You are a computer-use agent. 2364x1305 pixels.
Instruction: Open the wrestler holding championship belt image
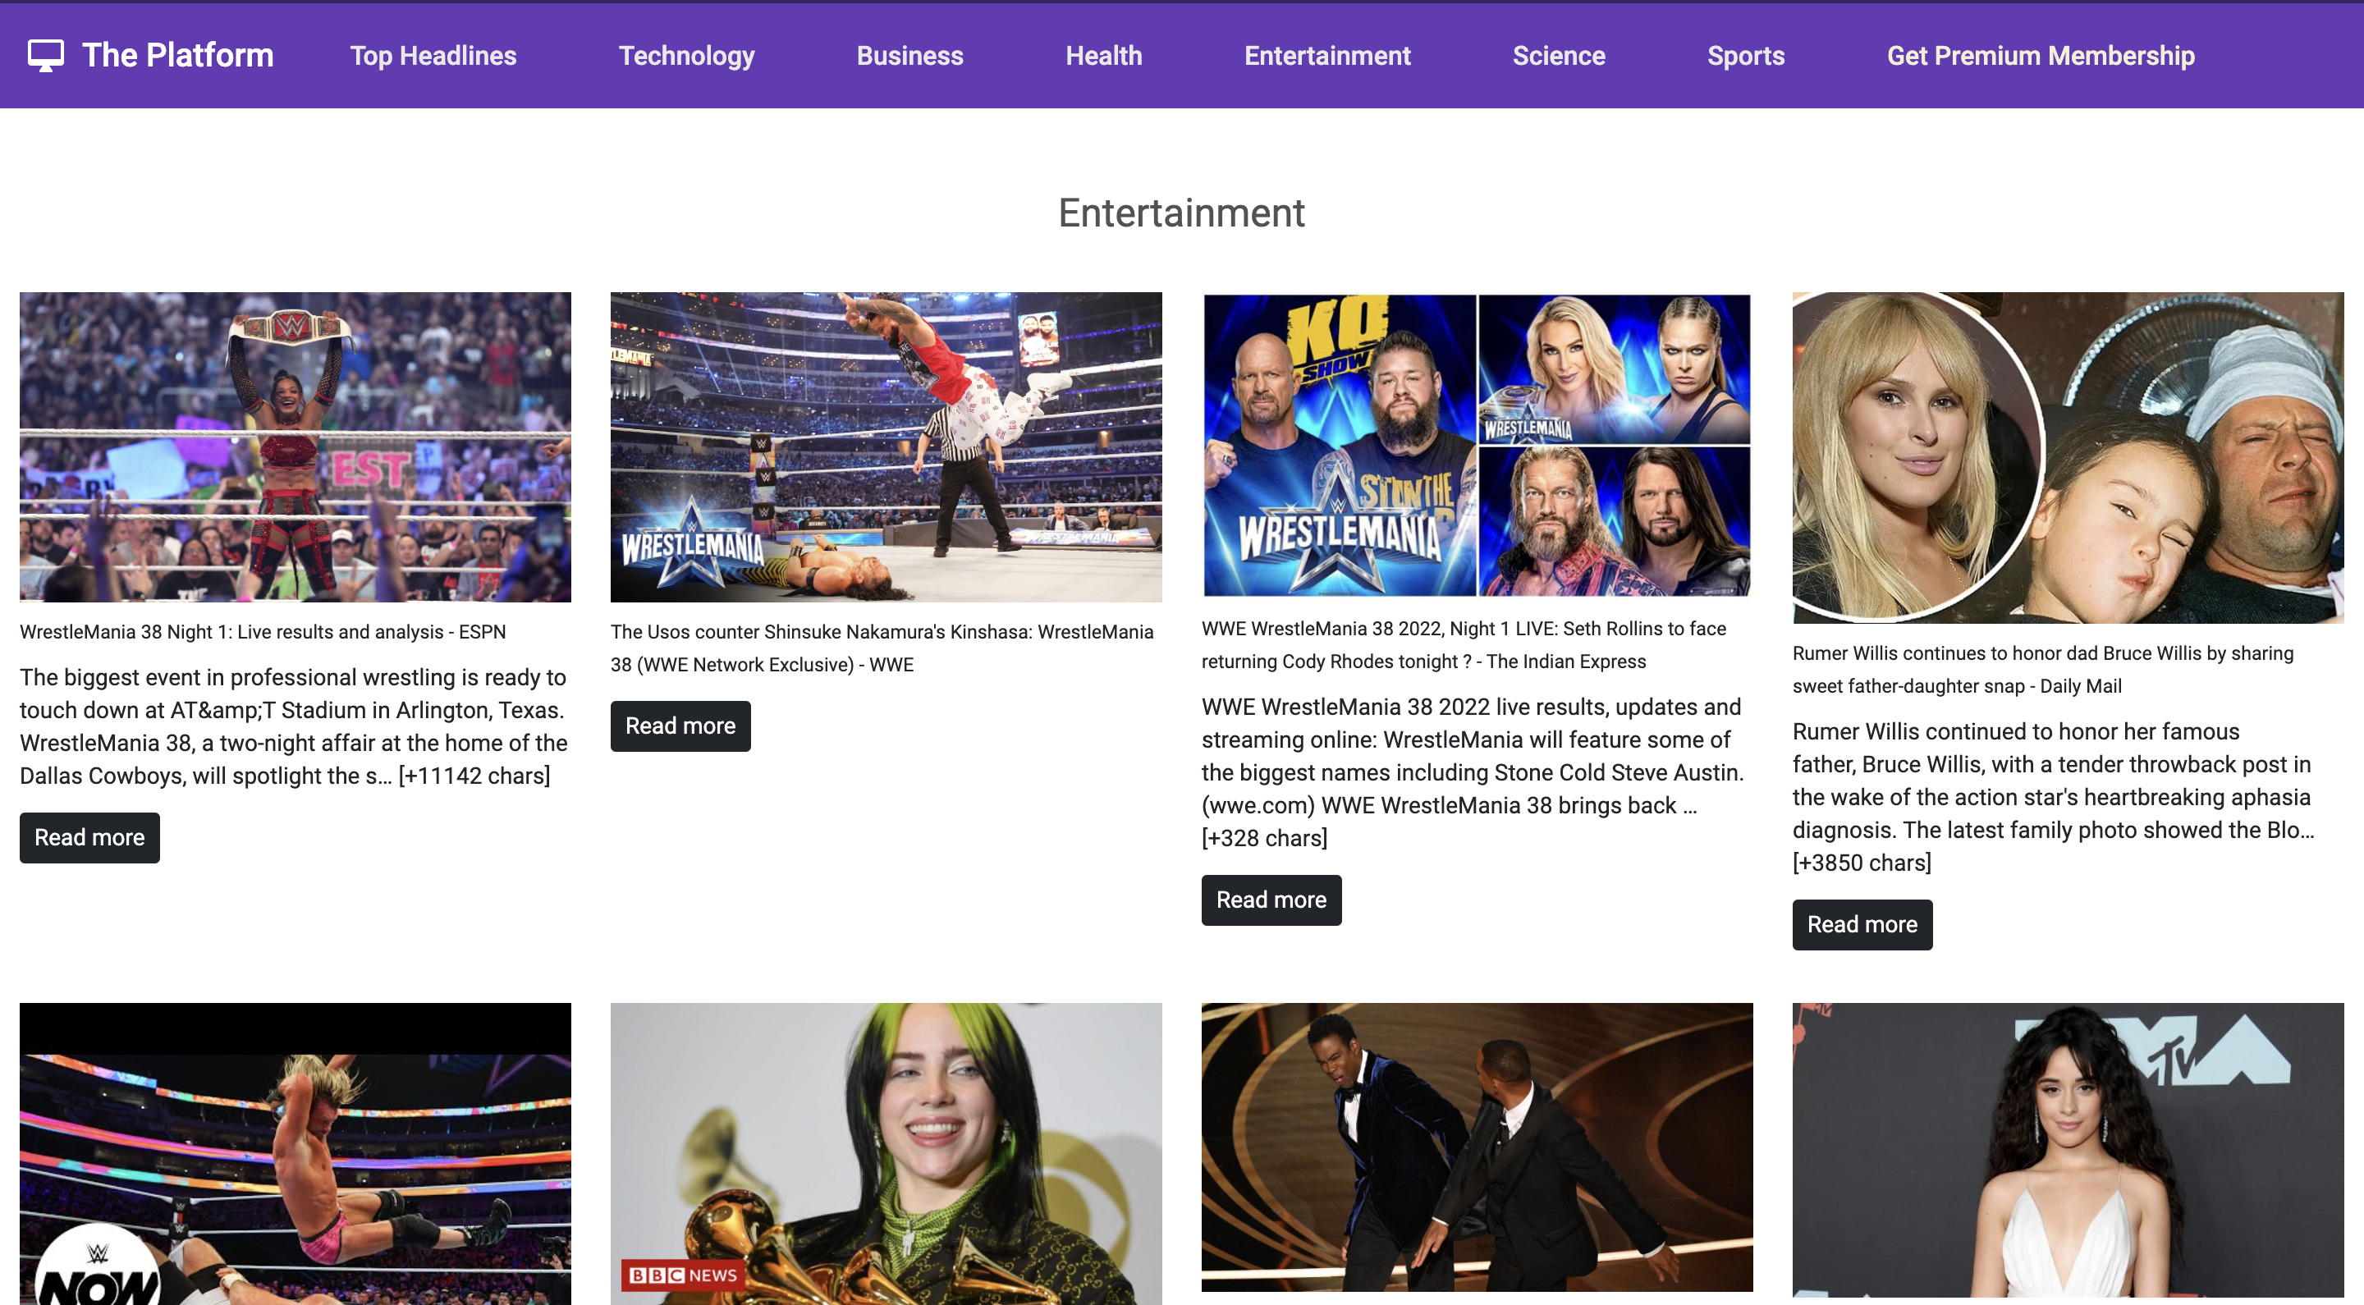click(x=295, y=447)
